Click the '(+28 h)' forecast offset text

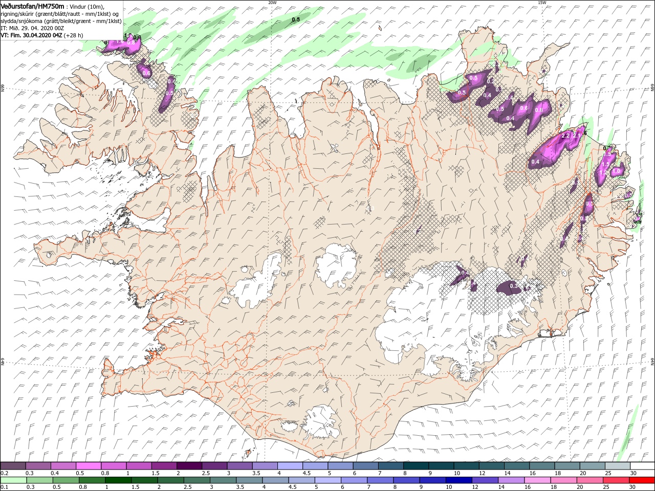click(74, 35)
